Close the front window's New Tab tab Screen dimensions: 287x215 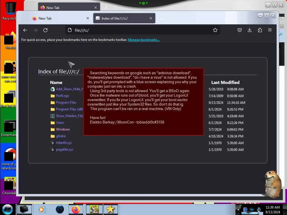[88, 18]
